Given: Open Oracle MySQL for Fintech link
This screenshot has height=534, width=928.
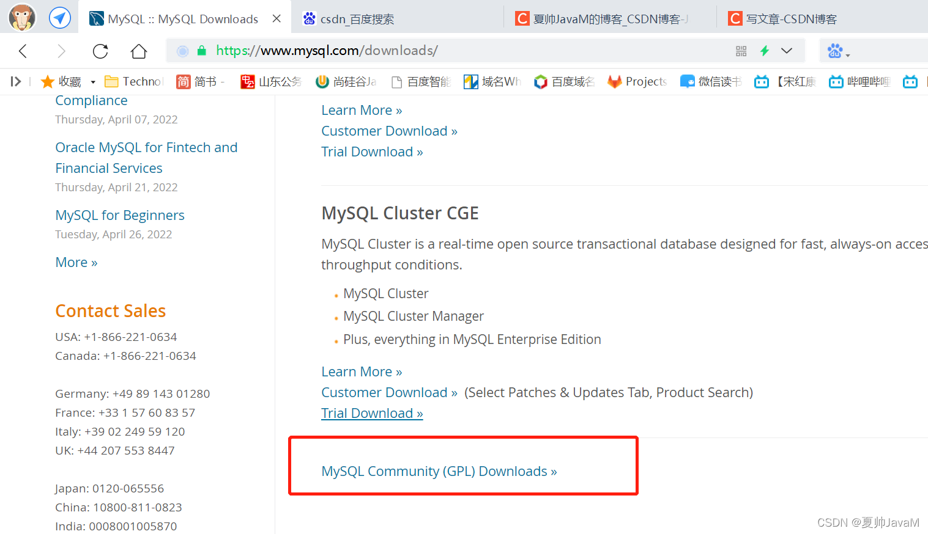Looking at the screenshot, I should (146, 158).
